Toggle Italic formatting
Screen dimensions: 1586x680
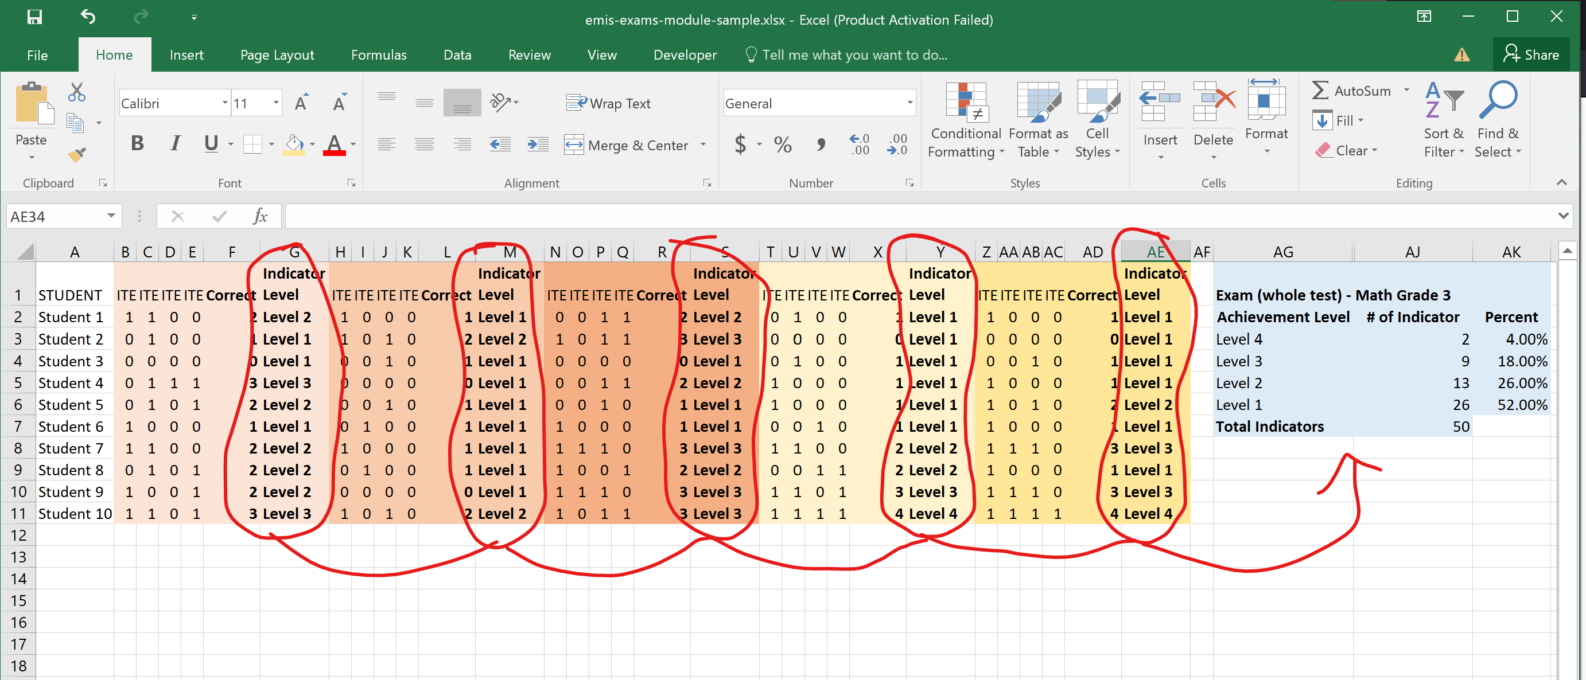click(176, 144)
